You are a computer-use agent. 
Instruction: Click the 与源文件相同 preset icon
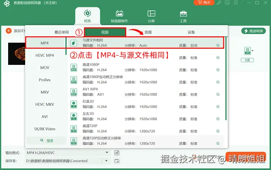coord(74,43)
